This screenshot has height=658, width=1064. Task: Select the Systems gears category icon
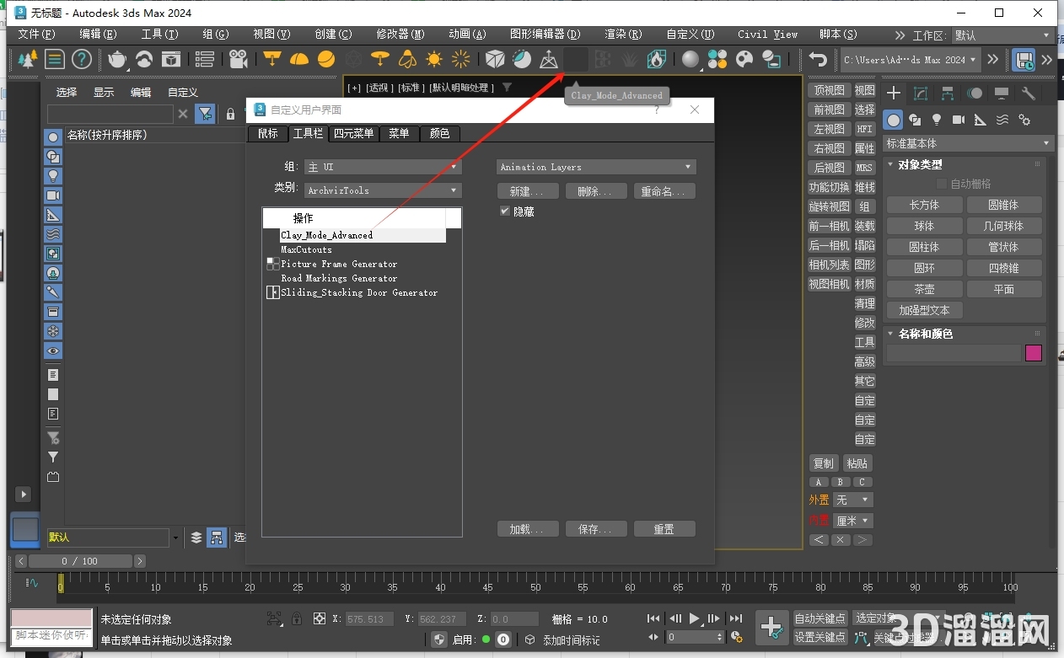coord(1024,120)
